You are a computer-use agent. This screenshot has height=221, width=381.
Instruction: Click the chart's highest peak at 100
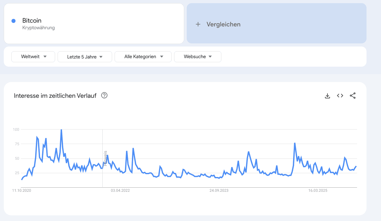point(61,130)
